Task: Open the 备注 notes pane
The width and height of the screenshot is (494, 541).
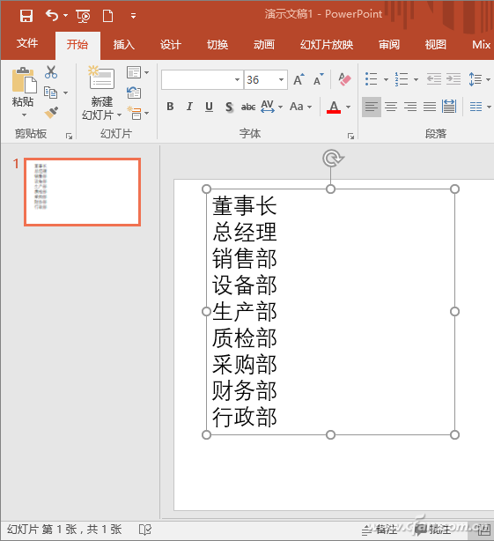Action: (x=379, y=530)
